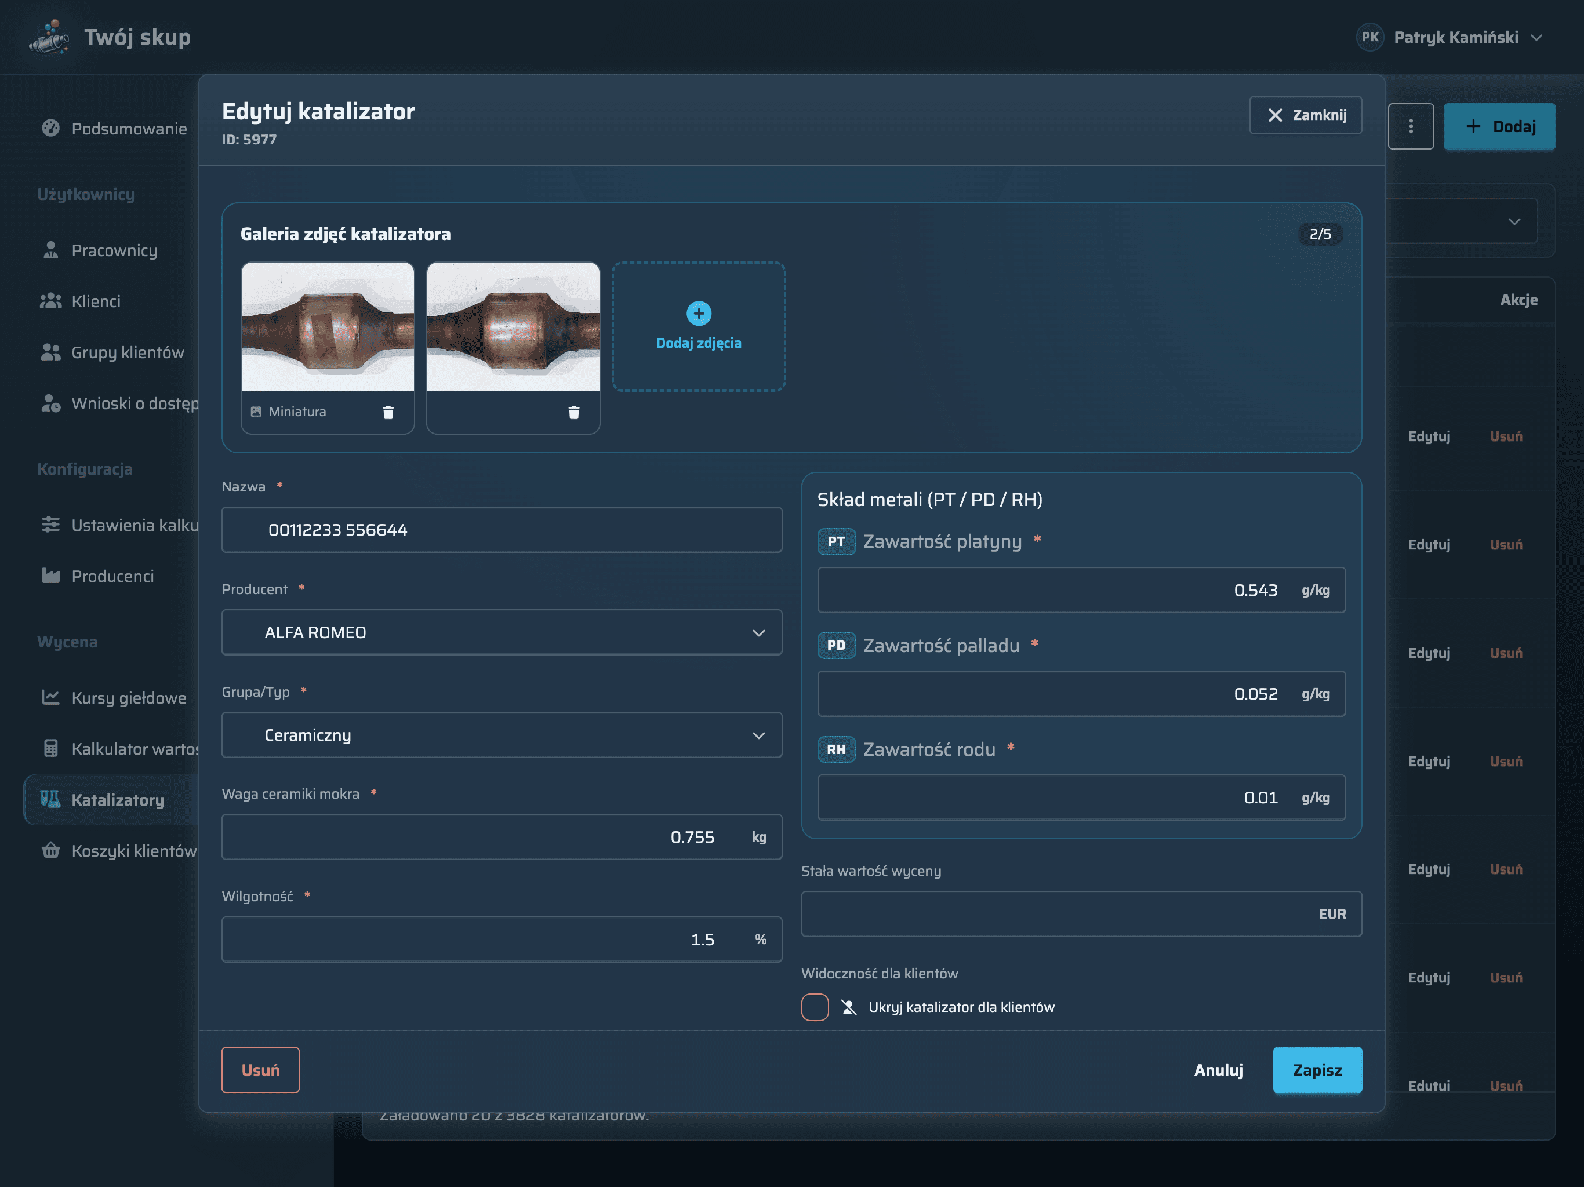Select the second catalyst photo thumbnail

514,327
